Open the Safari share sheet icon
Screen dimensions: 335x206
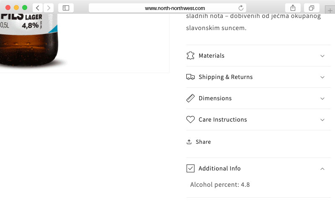tap(293, 8)
